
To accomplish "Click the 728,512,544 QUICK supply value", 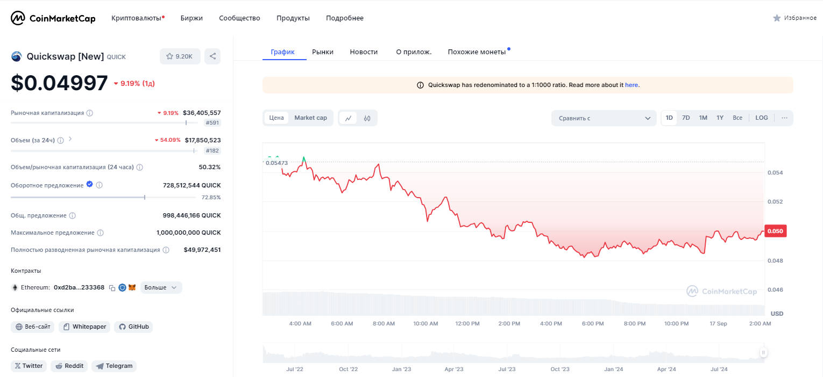I will pyautogui.click(x=191, y=185).
